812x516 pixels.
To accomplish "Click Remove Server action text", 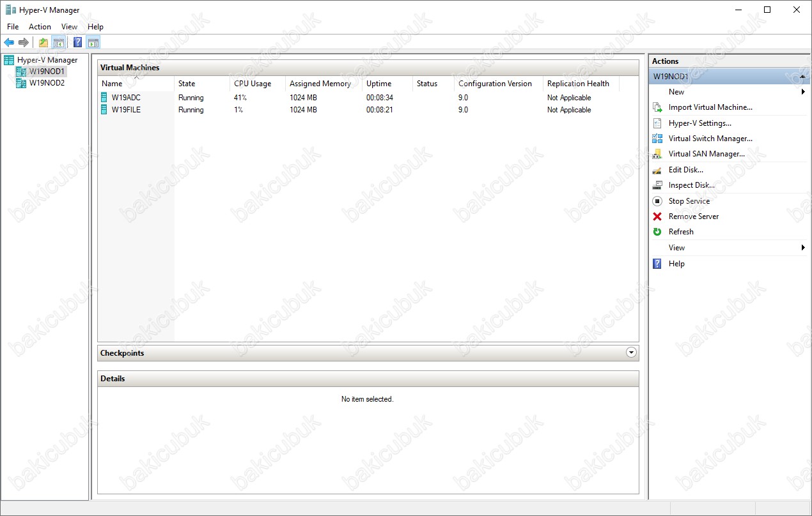I will [x=694, y=216].
